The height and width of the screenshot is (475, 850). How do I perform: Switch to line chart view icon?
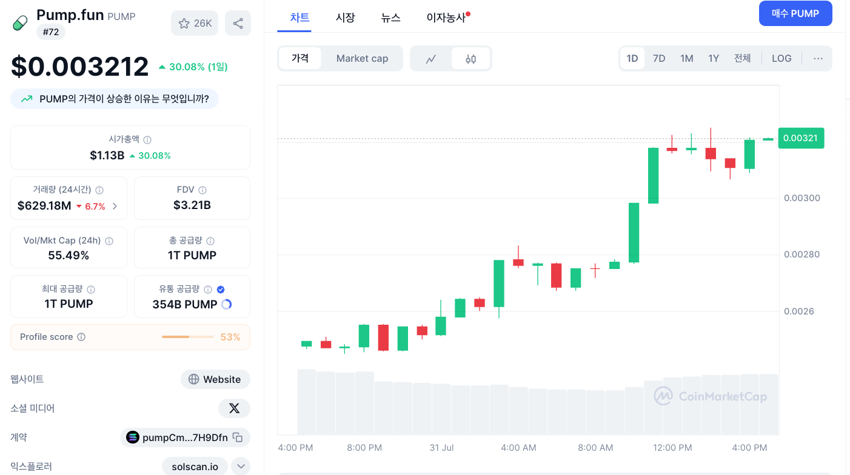pyautogui.click(x=431, y=59)
